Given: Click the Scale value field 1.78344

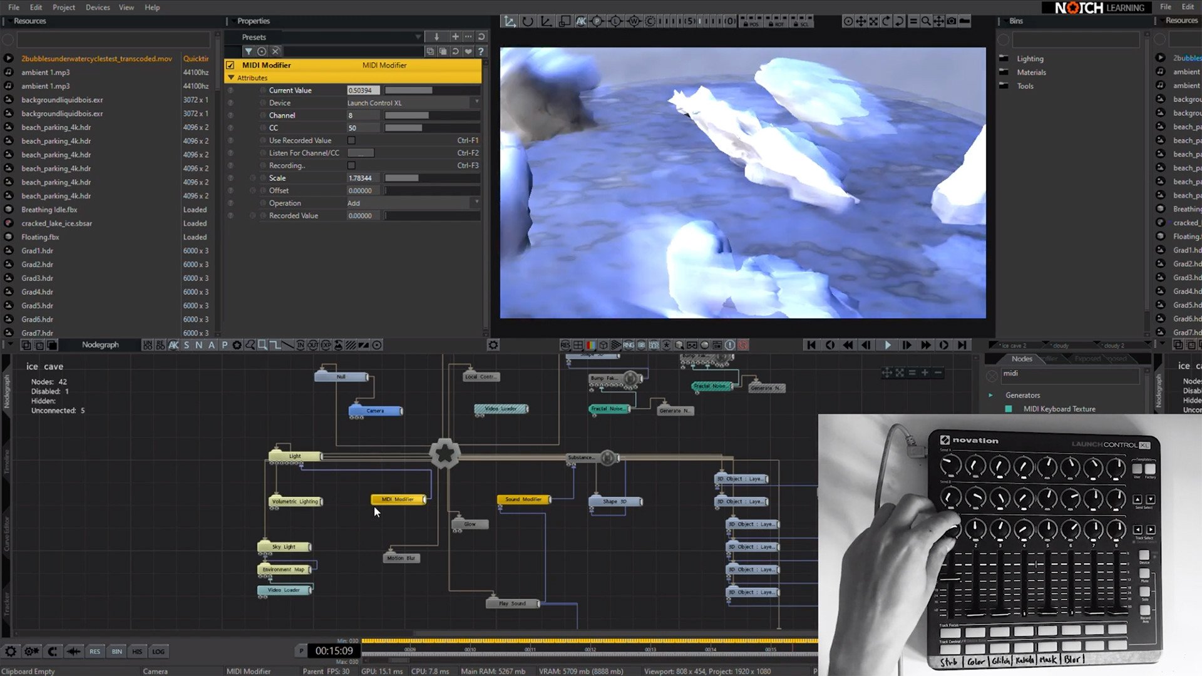Looking at the screenshot, I should click(363, 178).
